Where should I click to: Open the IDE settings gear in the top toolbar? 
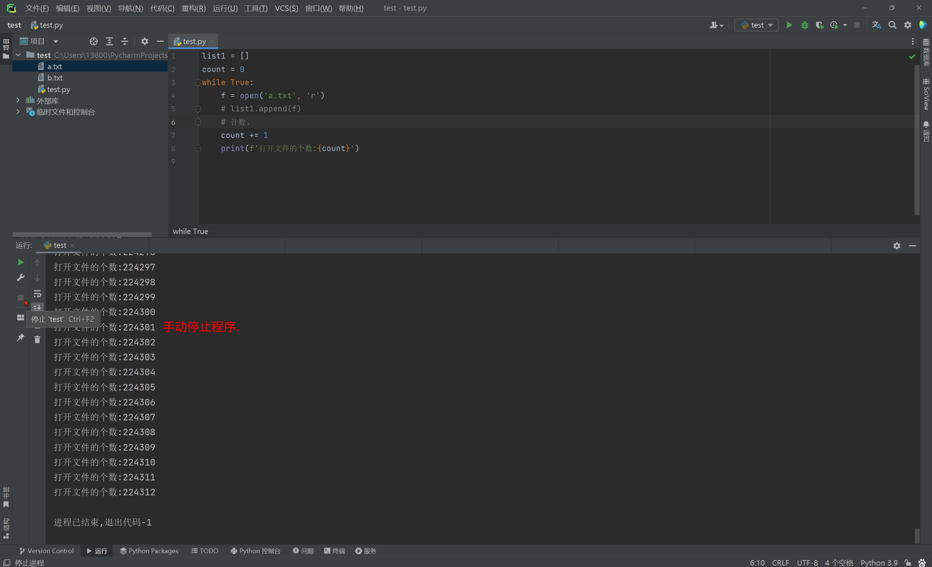click(908, 25)
